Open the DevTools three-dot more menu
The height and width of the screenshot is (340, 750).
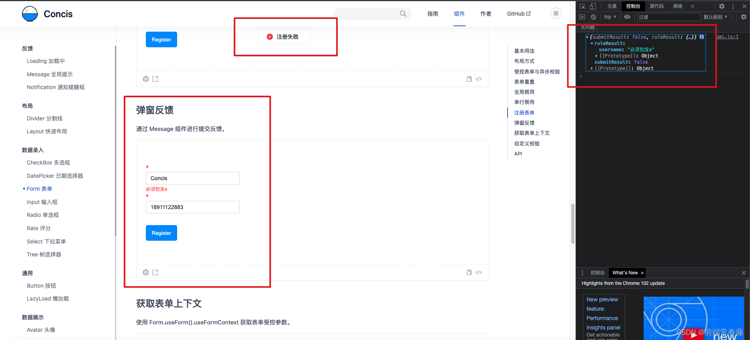733,6
